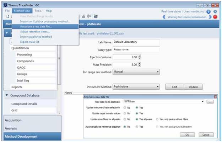
Task: Browse for raw data file with ellipsis button
Action: 210,102
